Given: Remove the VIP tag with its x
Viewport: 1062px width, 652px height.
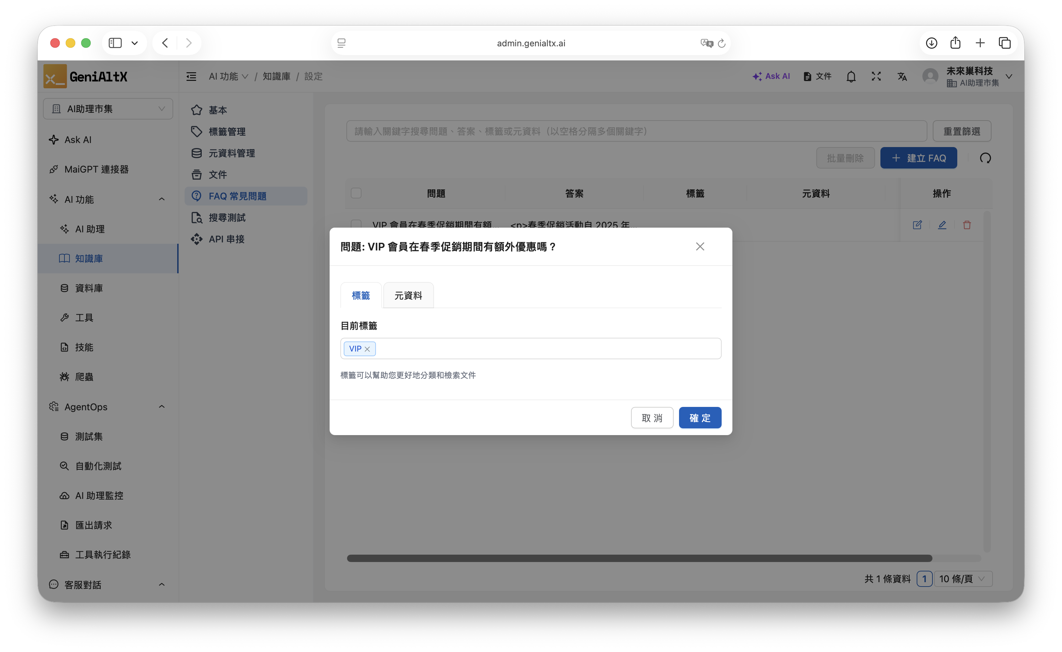Looking at the screenshot, I should coord(367,349).
